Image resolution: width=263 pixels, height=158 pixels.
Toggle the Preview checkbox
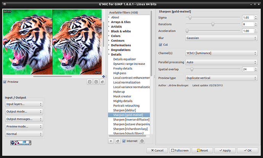(x=5, y=82)
